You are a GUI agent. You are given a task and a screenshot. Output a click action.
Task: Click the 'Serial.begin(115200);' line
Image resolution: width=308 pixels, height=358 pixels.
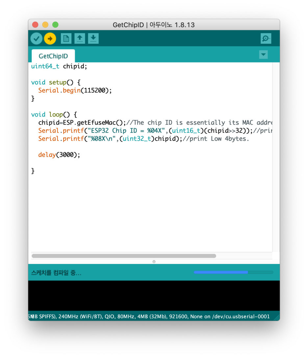click(75, 91)
